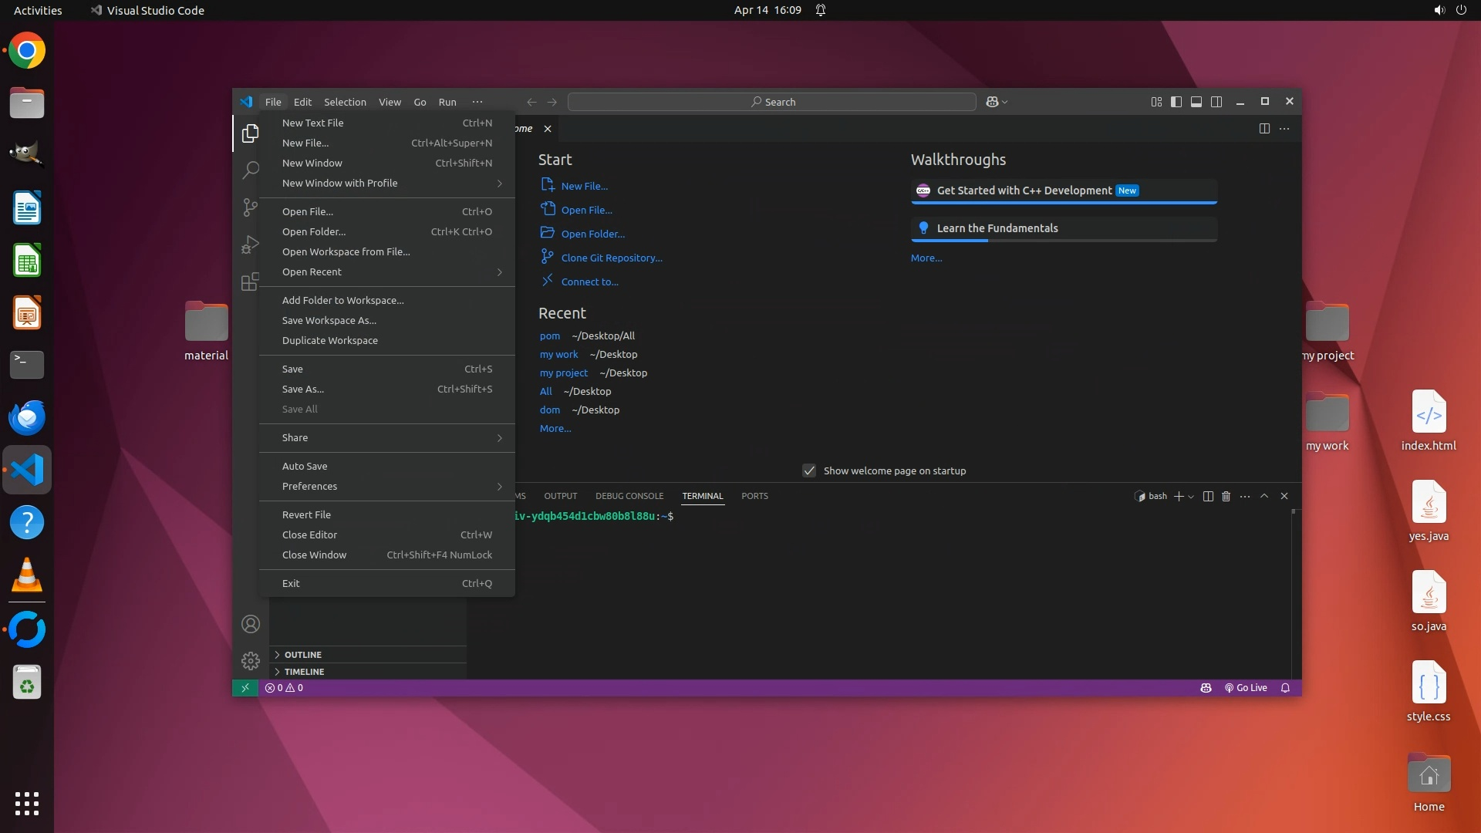Expand the OUTLINE section
Screen dimensions: 1481x833
[302, 654]
